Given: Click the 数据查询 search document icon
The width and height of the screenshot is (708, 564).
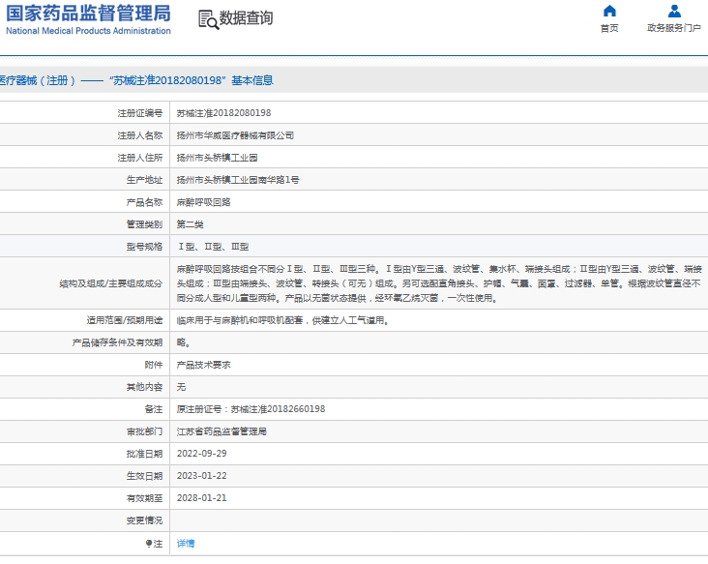Looking at the screenshot, I should (208, 20).
